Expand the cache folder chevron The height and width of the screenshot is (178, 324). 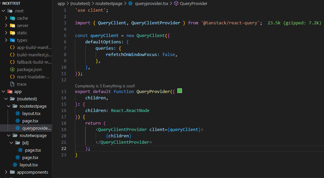(x=6, y=18)
